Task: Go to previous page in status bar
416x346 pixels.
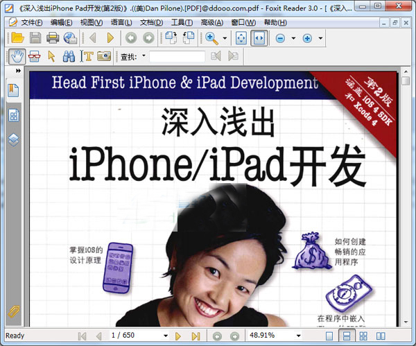Action: click(x=99, y=336)
